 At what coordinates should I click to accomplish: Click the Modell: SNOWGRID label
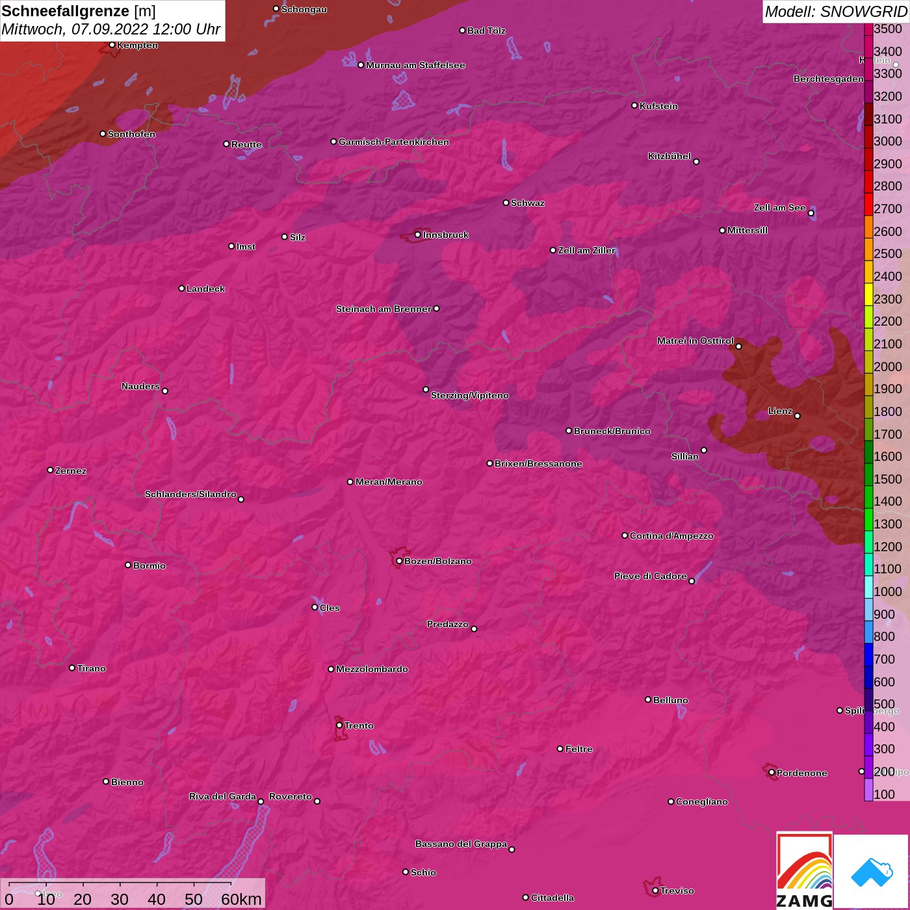[x=835, y=11]
